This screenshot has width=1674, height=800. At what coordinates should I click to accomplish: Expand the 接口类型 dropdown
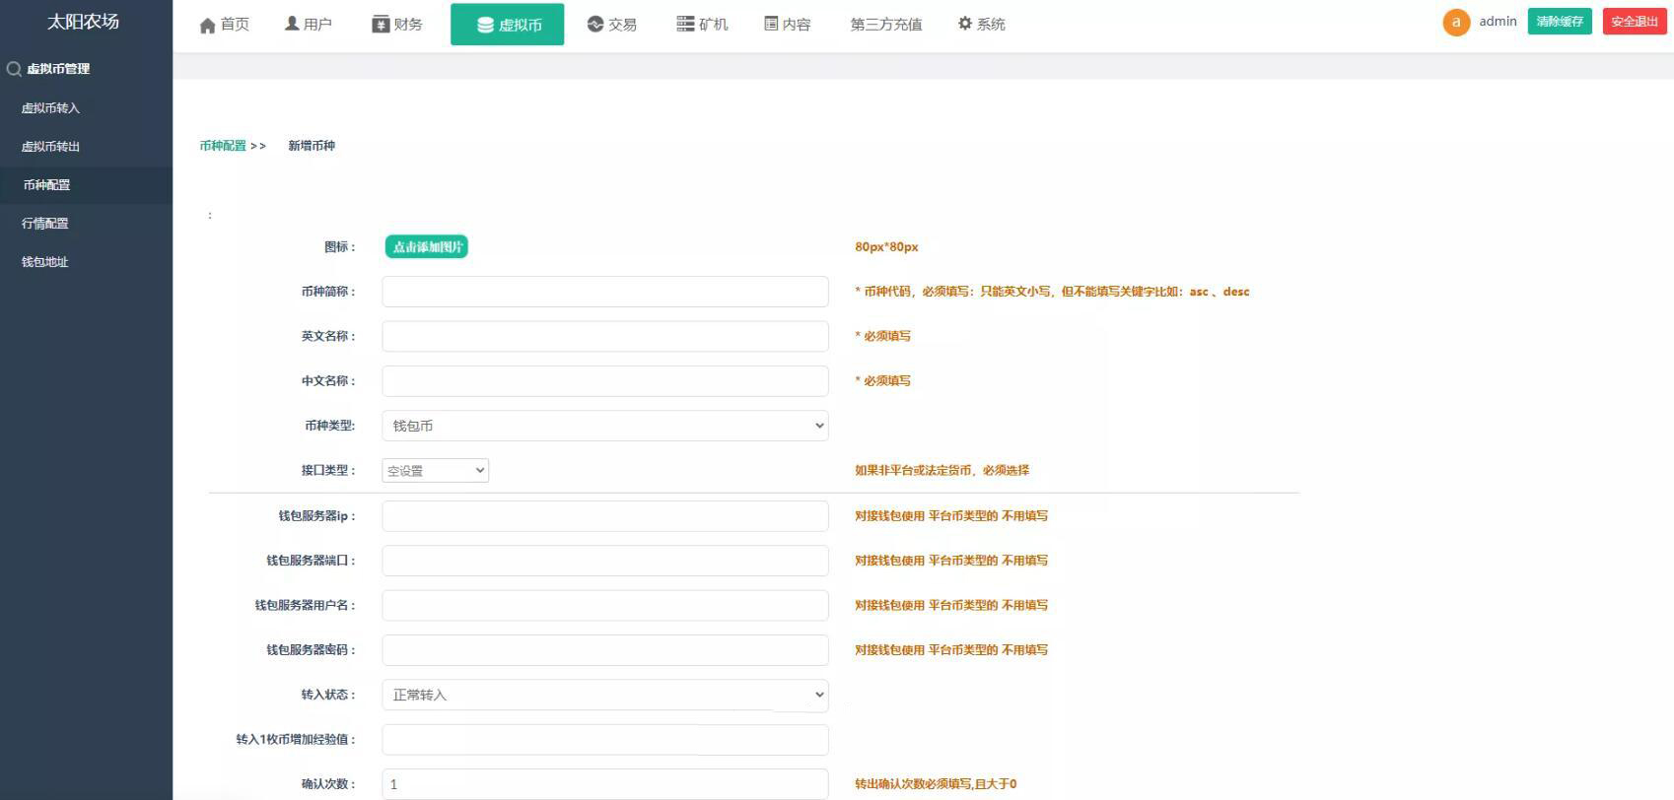point(435,471)
